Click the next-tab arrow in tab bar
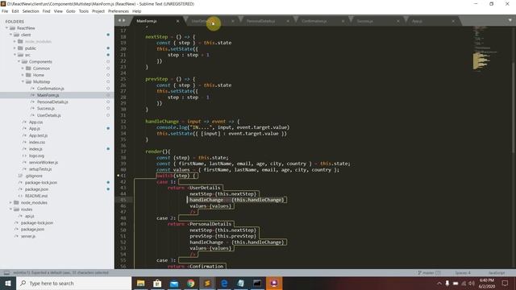 pyautogui.click(x=124, y=20)
